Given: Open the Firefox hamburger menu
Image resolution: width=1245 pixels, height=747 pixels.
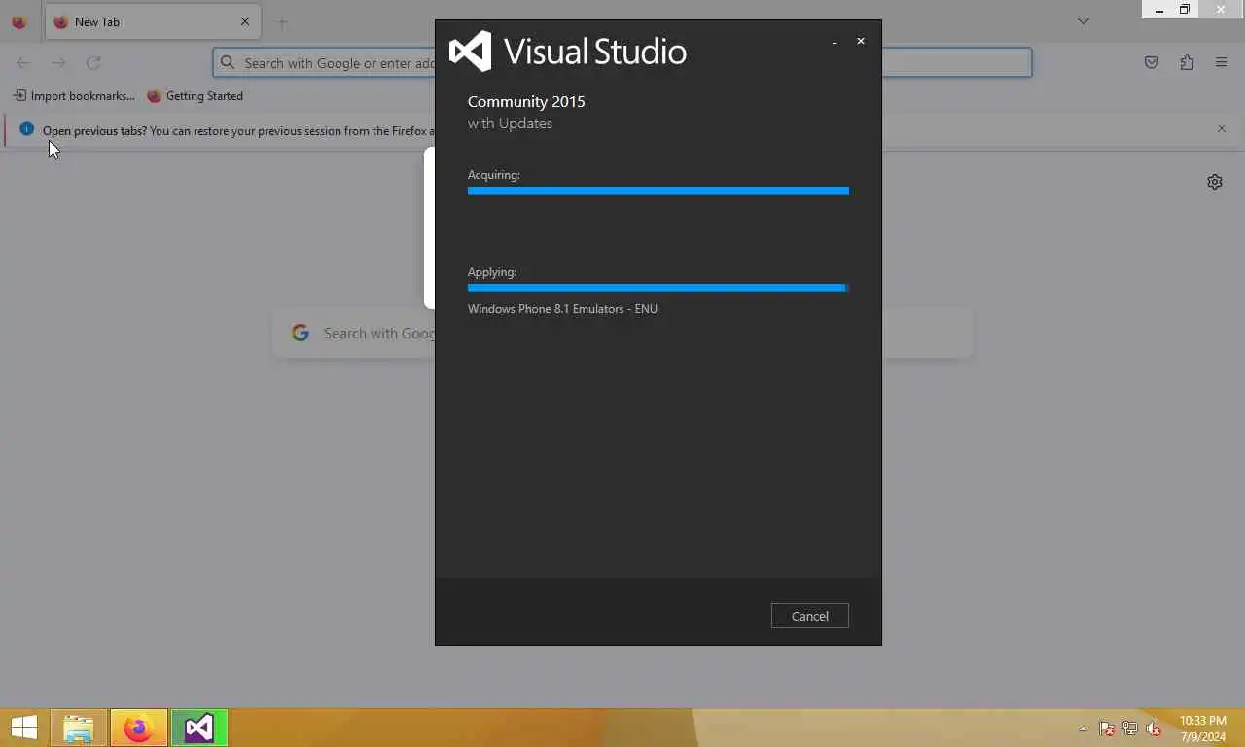Looking at the screenshot, I should click(1222, 62).
